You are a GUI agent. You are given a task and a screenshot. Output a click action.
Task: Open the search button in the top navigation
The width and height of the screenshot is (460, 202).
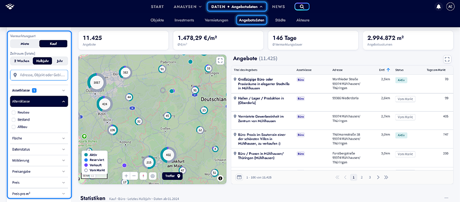pyautogui.click(x=302, y=6)
